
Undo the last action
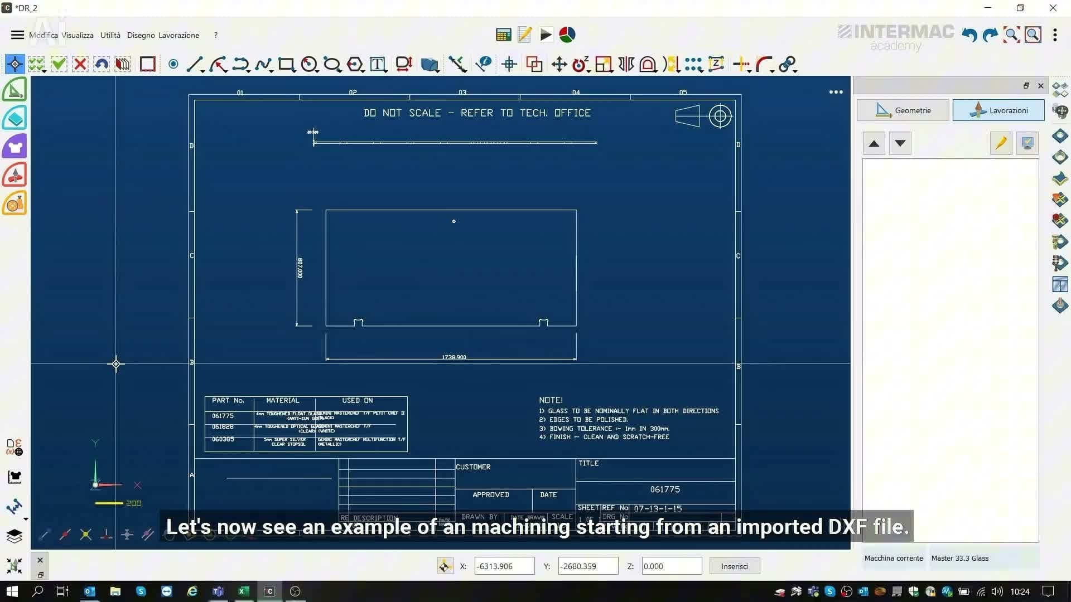tap(969, 35)
